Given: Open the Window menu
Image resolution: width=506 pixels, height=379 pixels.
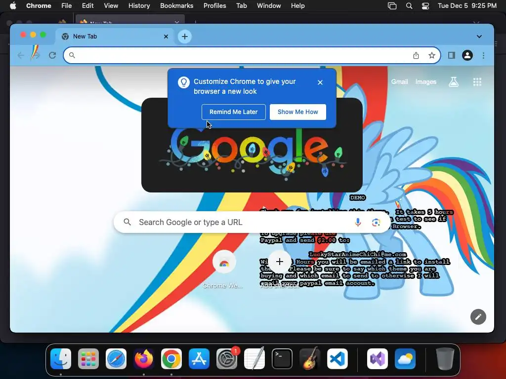Looking at the screenshot, I should pyautogui.click(x=269, y=6).
